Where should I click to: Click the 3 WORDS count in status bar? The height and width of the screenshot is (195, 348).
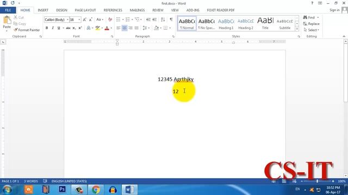pos(31,181)
